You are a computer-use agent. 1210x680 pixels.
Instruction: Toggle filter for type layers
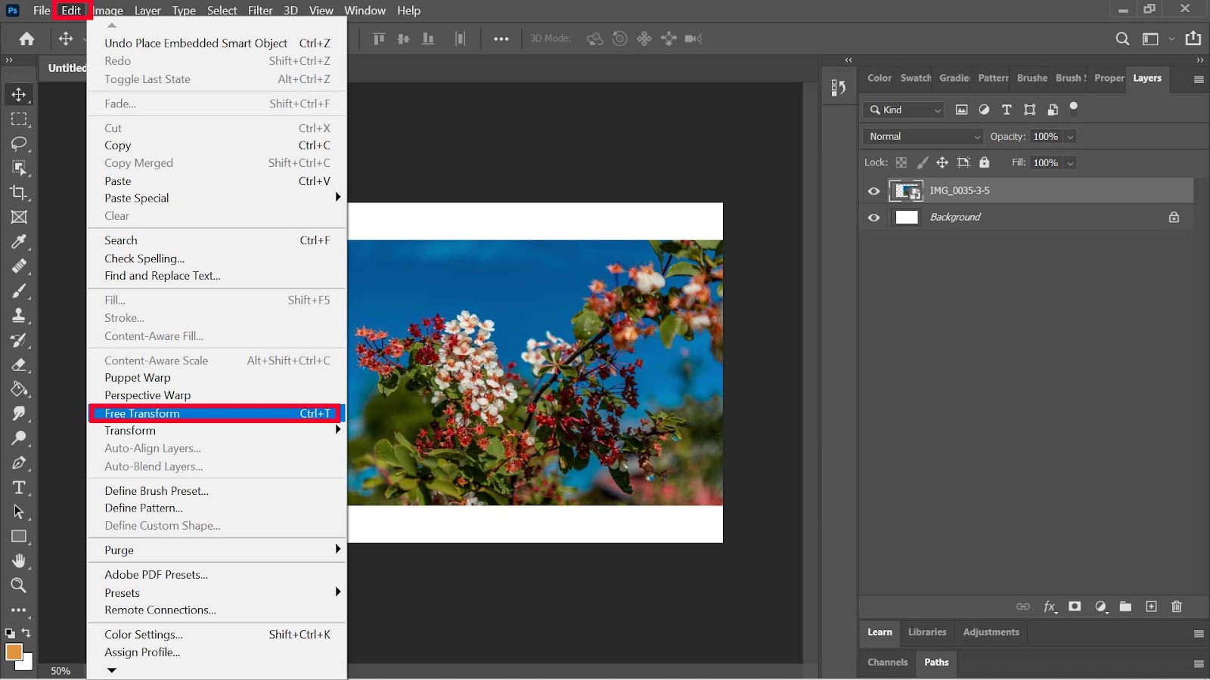click(1007, 110)
